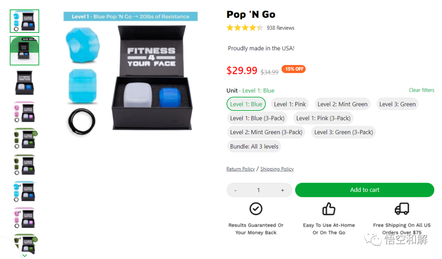Pick the Level 1: Blue (3-Pack) option
The height and width of the screenshot is (259, 442).
pyautogui.click(x=257, y=118)
